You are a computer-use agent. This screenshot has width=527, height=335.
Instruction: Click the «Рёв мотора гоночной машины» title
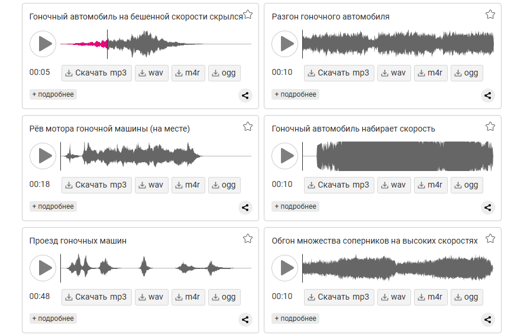tap(109, 129)
